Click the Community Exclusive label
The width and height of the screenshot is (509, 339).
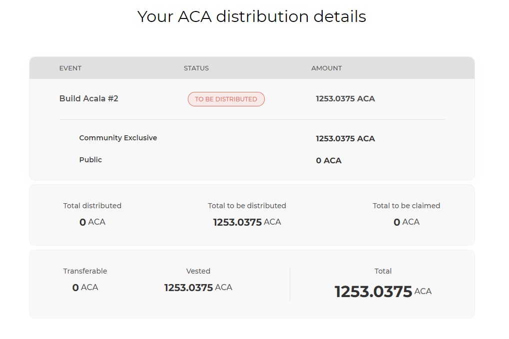pyautogui.click(x=118, y=138)
